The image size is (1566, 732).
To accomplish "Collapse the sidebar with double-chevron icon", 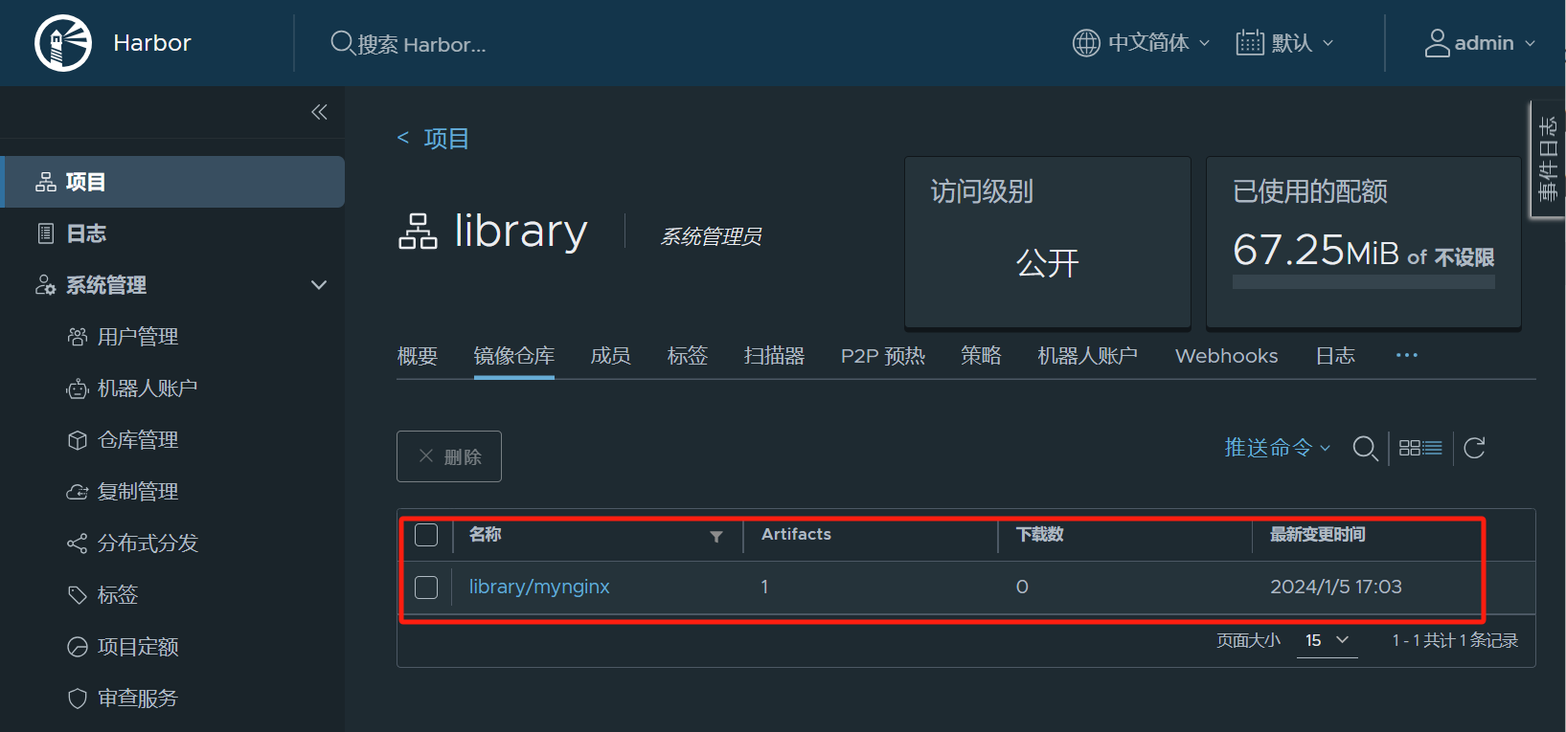I will click(319, 112).
